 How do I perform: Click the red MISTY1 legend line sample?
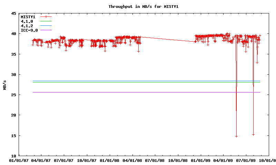coord(46,16)
